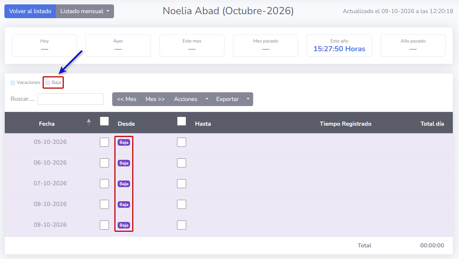Click the Baja badge on 08-10-2026 row
Viewport: 459px width, 259px height.
click(124, 205)
